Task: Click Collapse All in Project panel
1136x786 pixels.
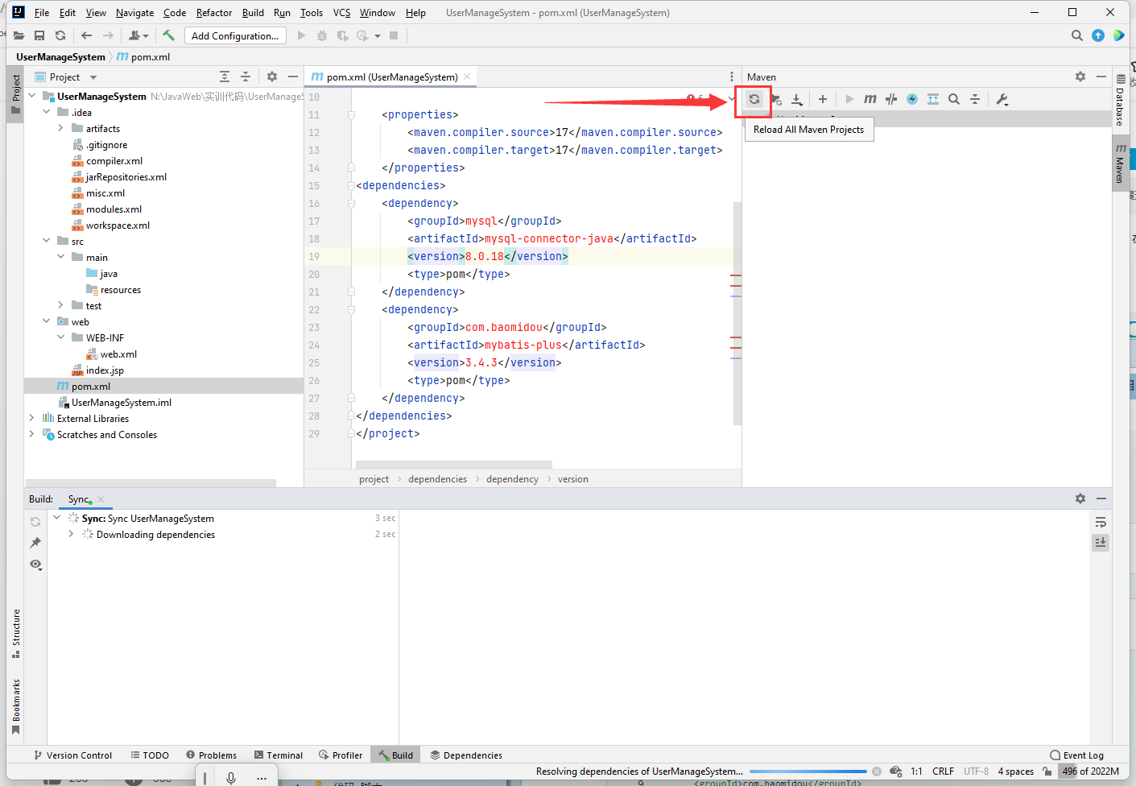Action: coord(246,77)
